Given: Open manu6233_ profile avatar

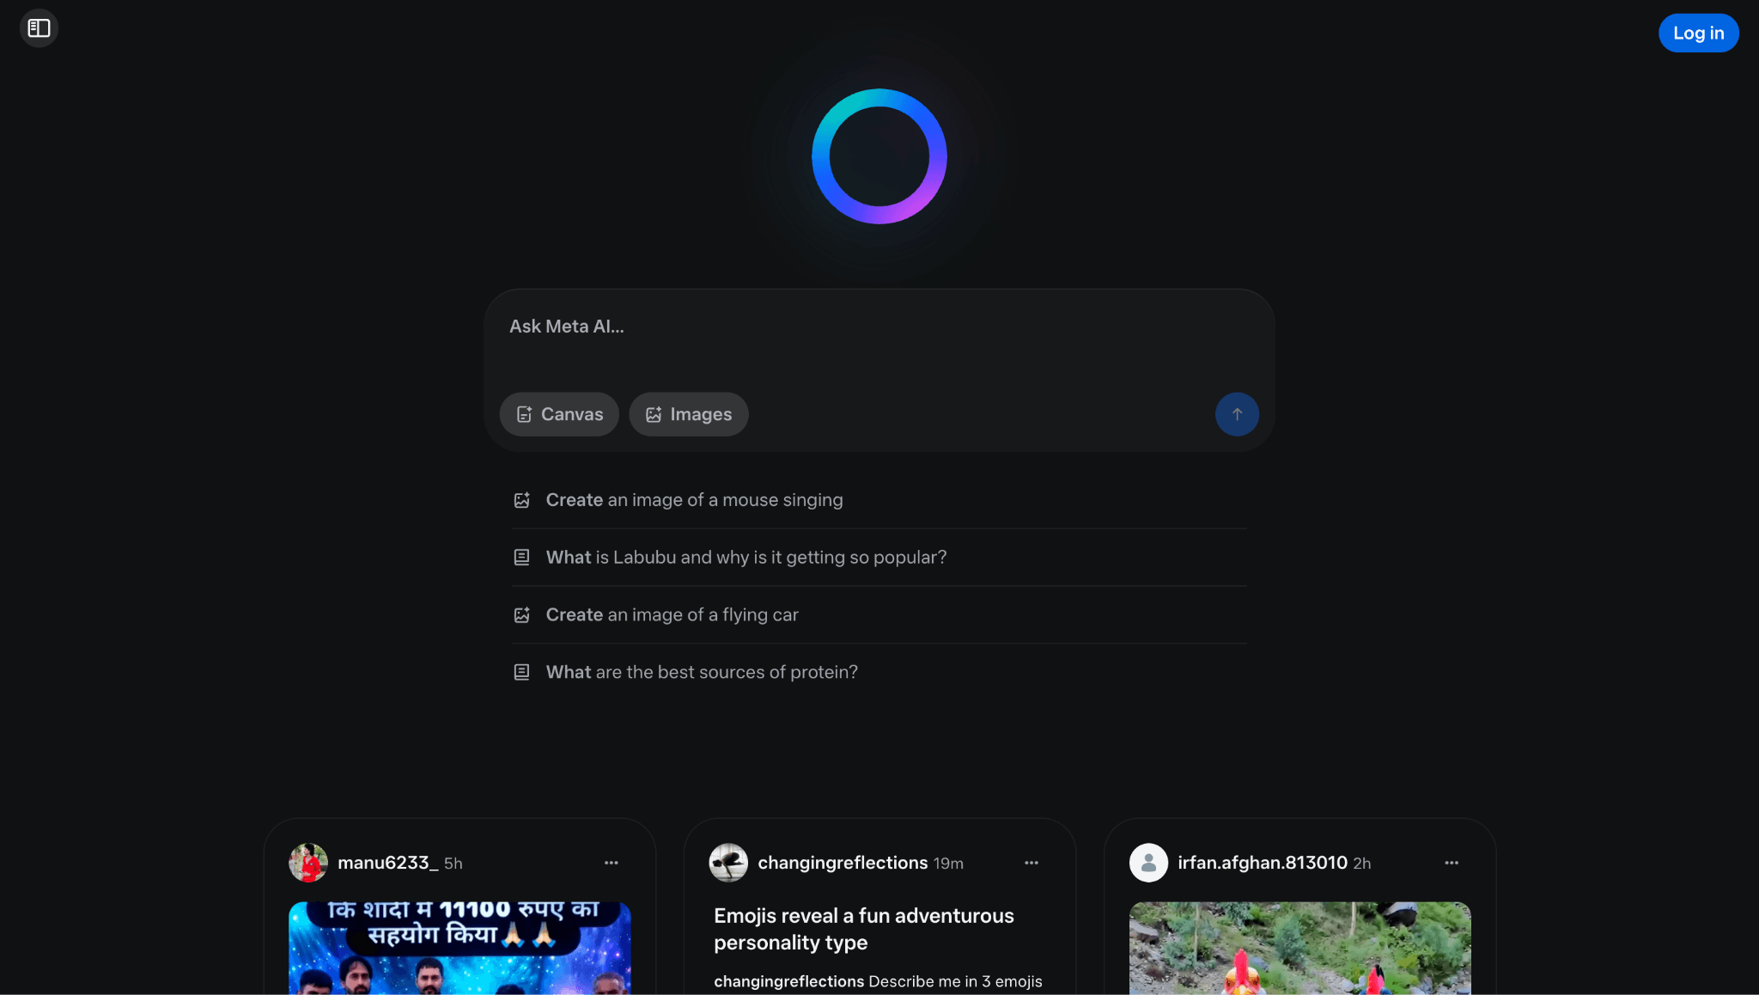Looking at the screenshot, I should click(308, 863).
